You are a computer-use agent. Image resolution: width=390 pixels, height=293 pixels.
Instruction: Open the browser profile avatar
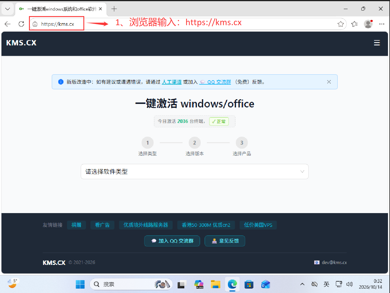(368, 24)
